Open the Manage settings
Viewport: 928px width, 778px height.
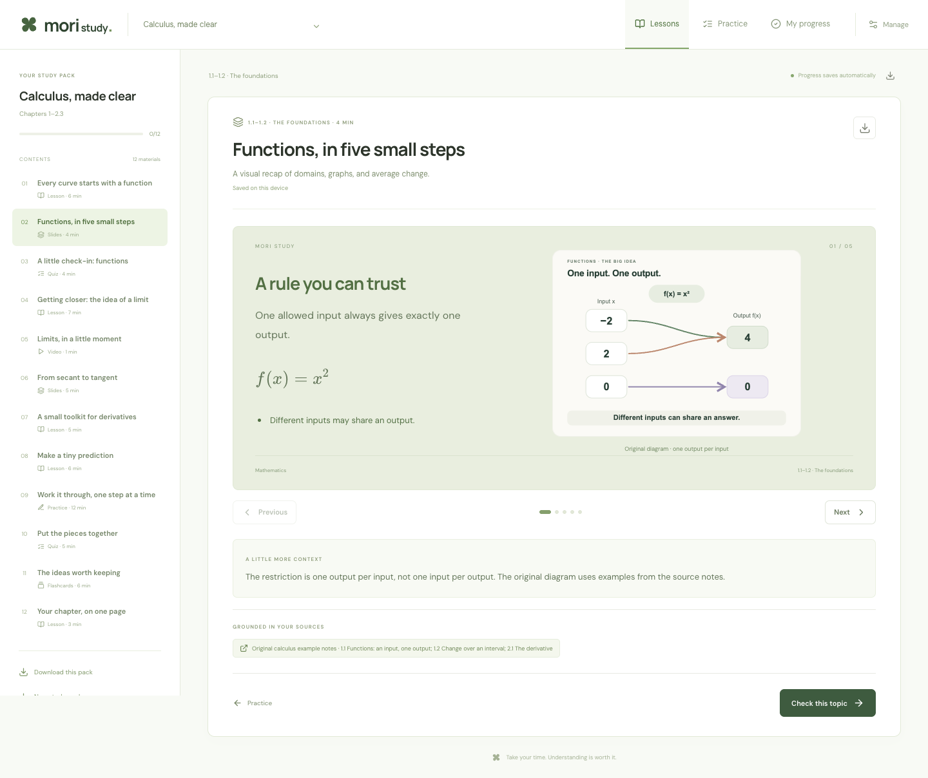coord(889,24)
